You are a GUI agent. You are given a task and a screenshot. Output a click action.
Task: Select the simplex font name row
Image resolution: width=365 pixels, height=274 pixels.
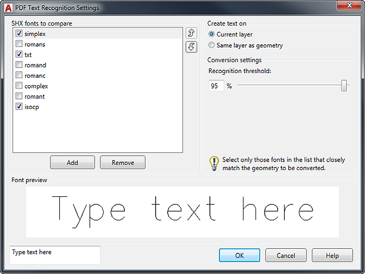[98, 34]
